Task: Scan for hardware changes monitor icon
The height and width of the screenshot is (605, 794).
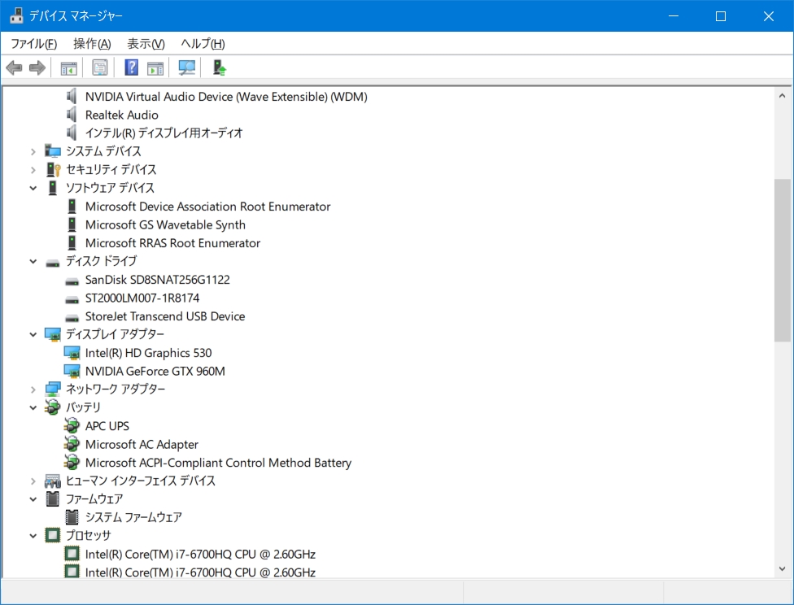Action: pos(187,67)
